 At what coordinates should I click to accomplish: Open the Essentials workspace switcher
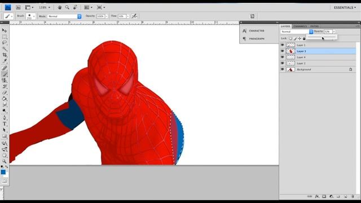(345, 7)
